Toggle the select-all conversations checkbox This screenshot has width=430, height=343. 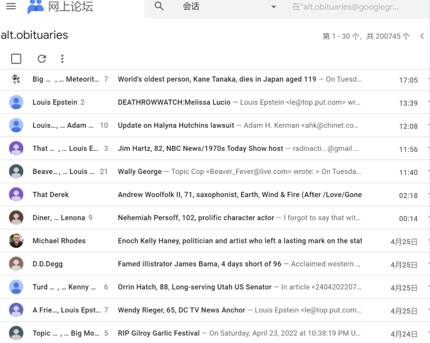coord(16,59)
